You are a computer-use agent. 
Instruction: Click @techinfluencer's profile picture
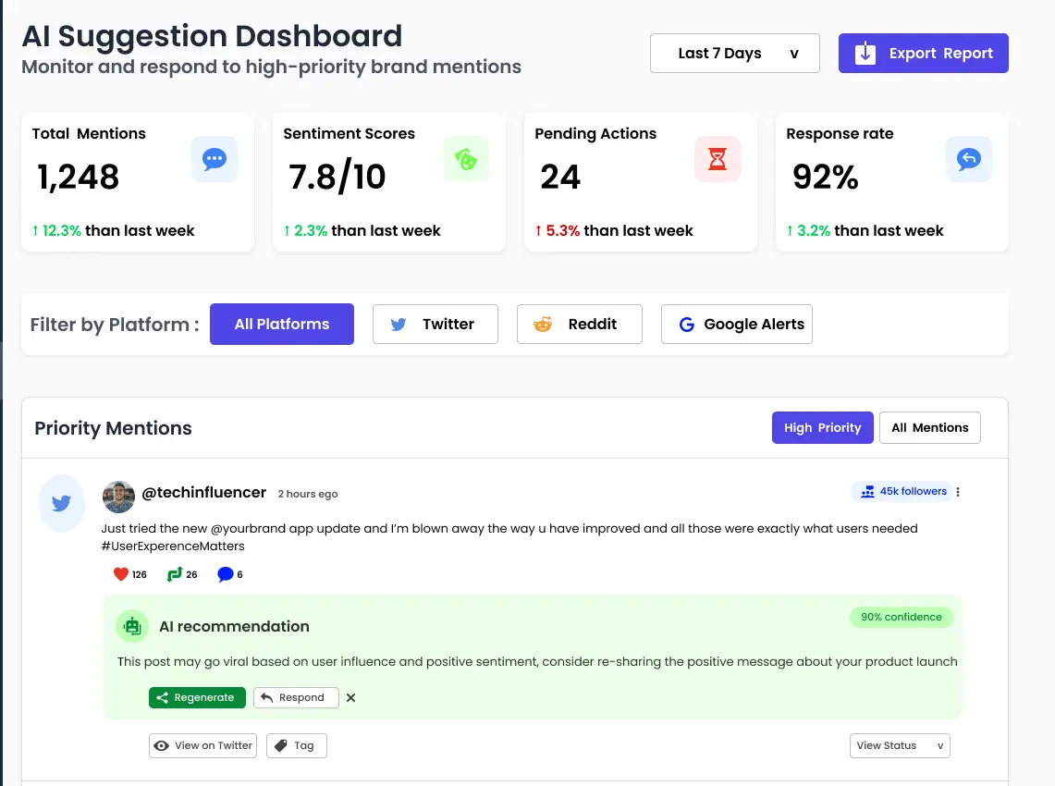[118, 497]
